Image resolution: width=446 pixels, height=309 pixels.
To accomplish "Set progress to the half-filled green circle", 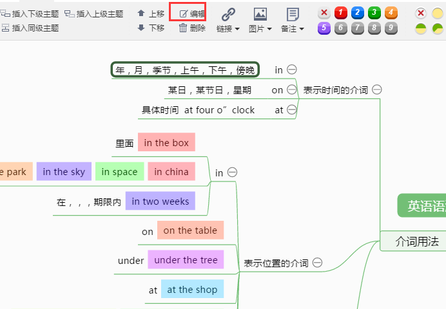I will tap(421, 28).
